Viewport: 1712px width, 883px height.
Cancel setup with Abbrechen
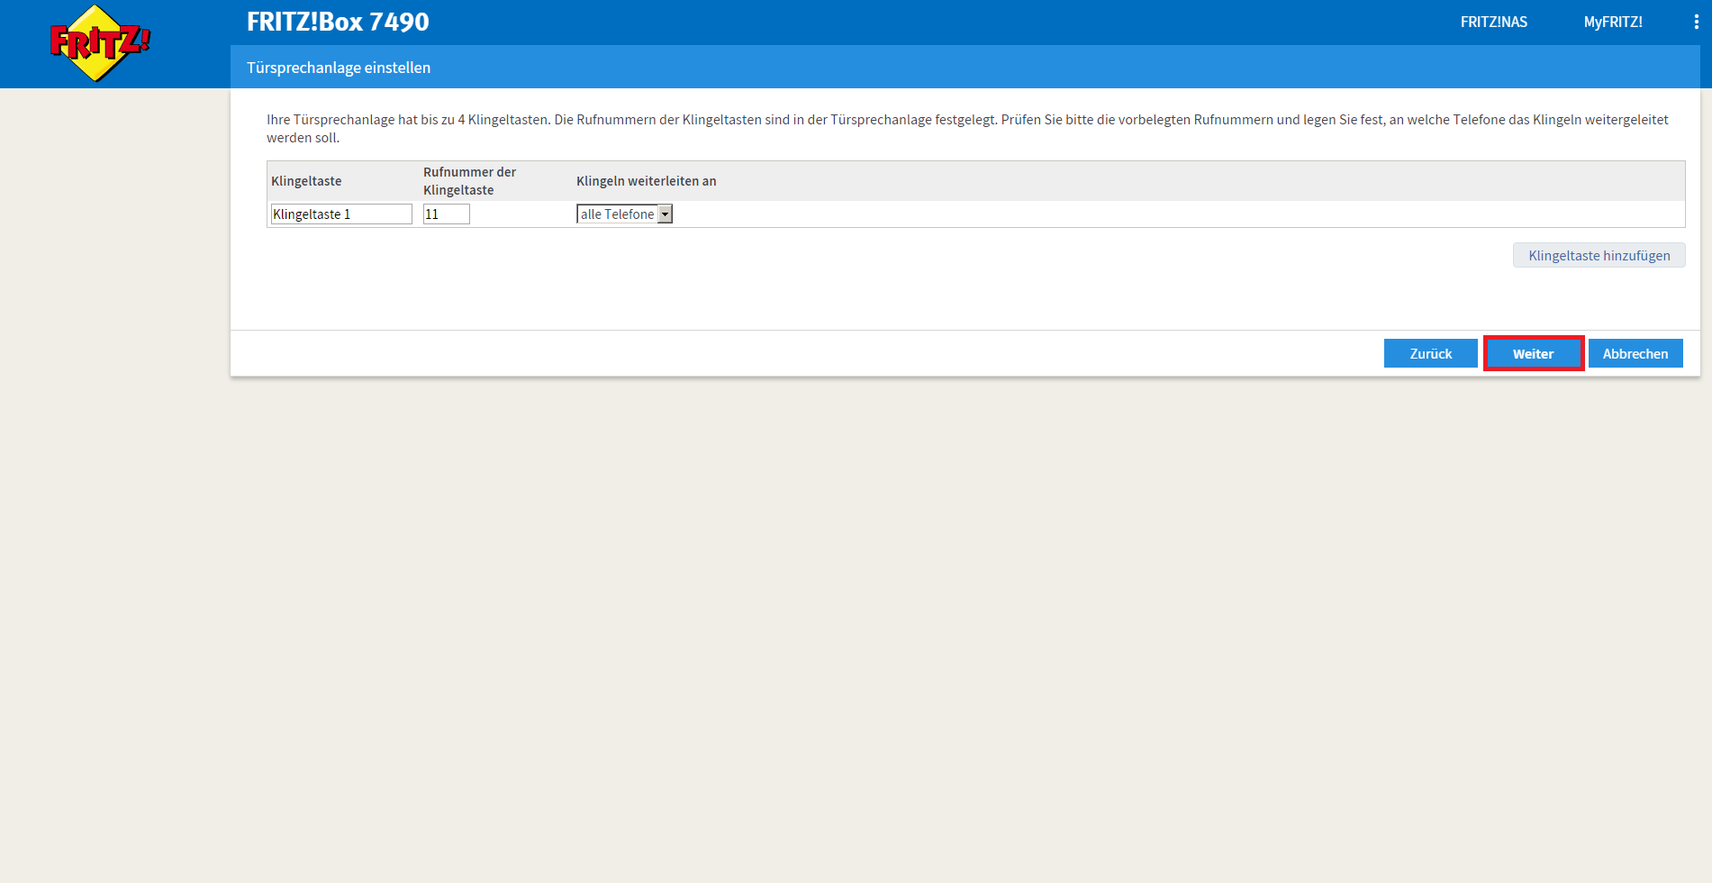(x=1635, y=353)
